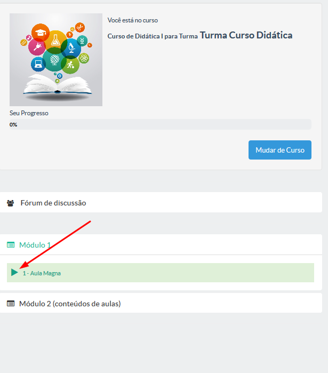Collapse the Módulo 1 section
This screenshot has width=328, height=373.
click(x=35, y=245)
